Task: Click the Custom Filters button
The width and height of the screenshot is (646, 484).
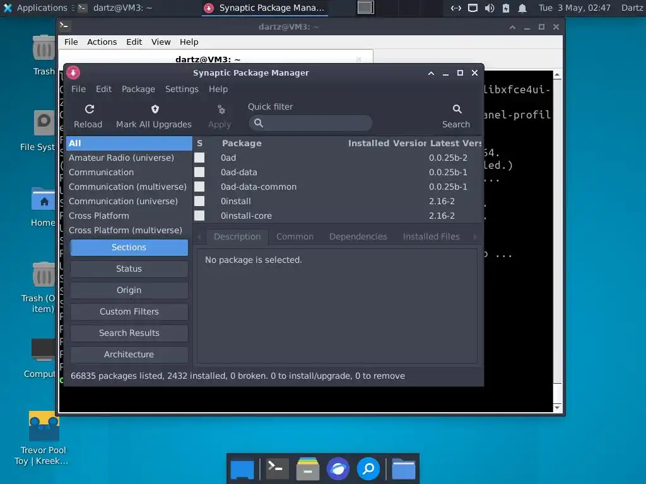Action: click(x=129, y=311)
